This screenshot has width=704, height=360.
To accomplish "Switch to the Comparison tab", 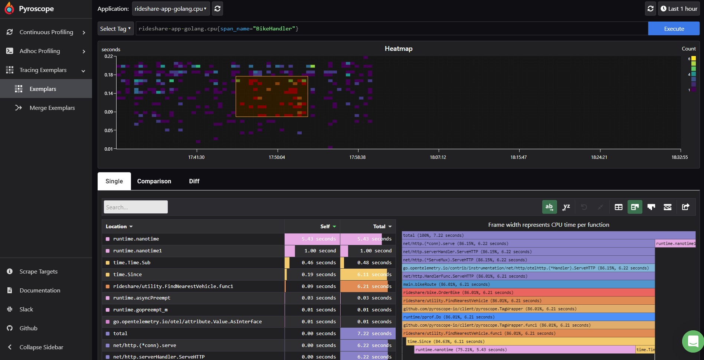I will click(154, 181).
